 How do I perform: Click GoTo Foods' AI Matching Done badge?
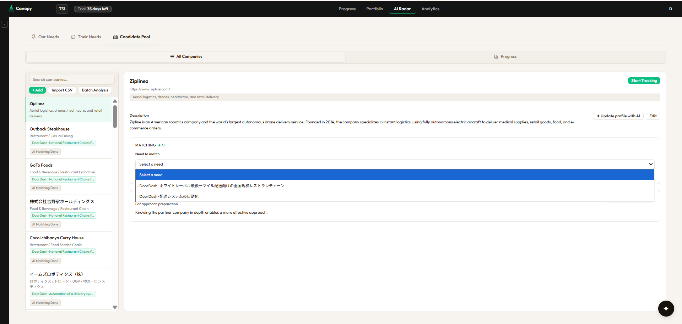tap(45, 188)
